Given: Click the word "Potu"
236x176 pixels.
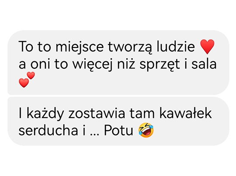Looking at the screenshot, I should 118,130.
